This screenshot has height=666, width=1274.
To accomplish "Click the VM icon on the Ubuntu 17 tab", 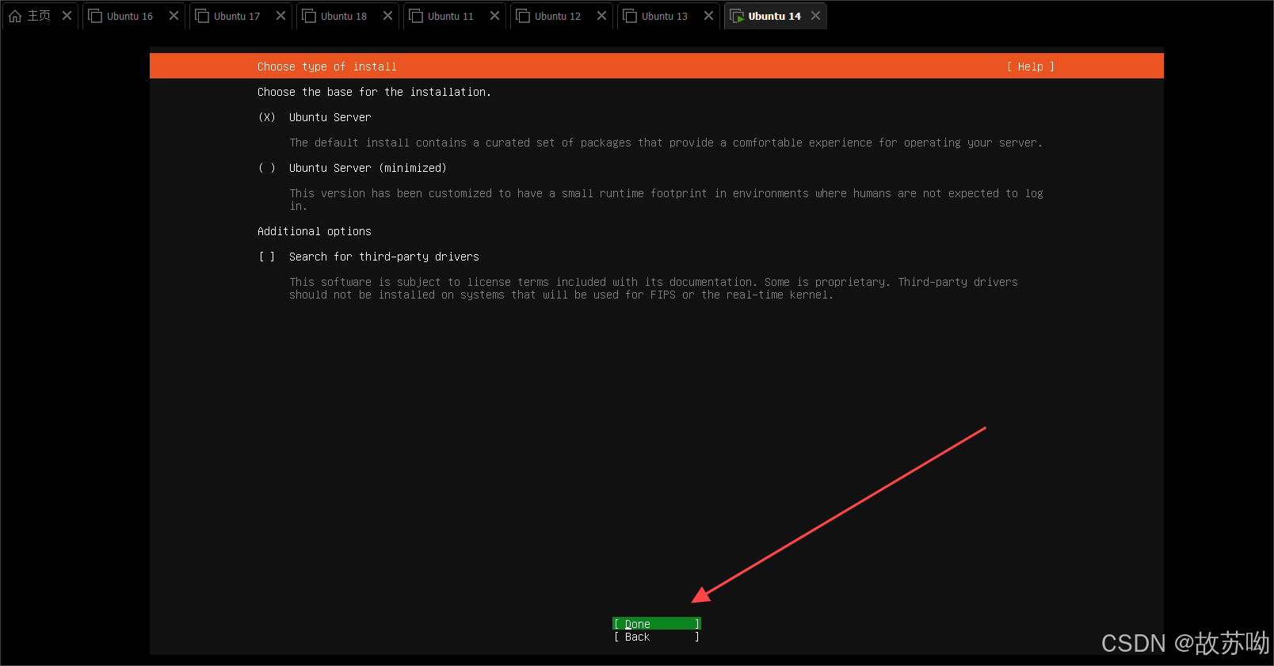I will click(202, 16).
